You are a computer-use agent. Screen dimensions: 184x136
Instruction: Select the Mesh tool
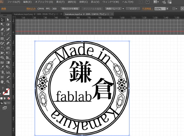[2, 62]
